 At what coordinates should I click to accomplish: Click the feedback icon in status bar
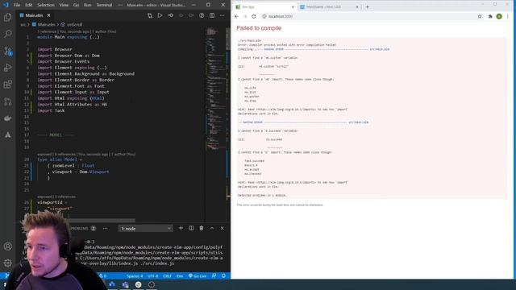(x=214, y=275)
